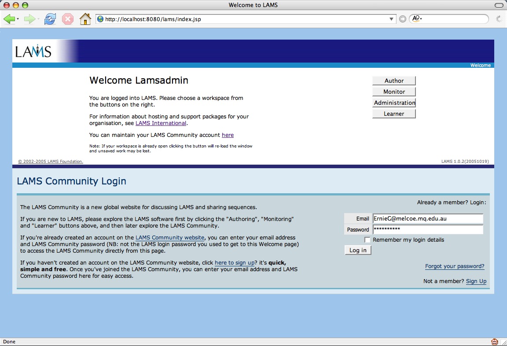Expand the Back button history arrow
Screen dimensions: 507x346
coord(18,19)
